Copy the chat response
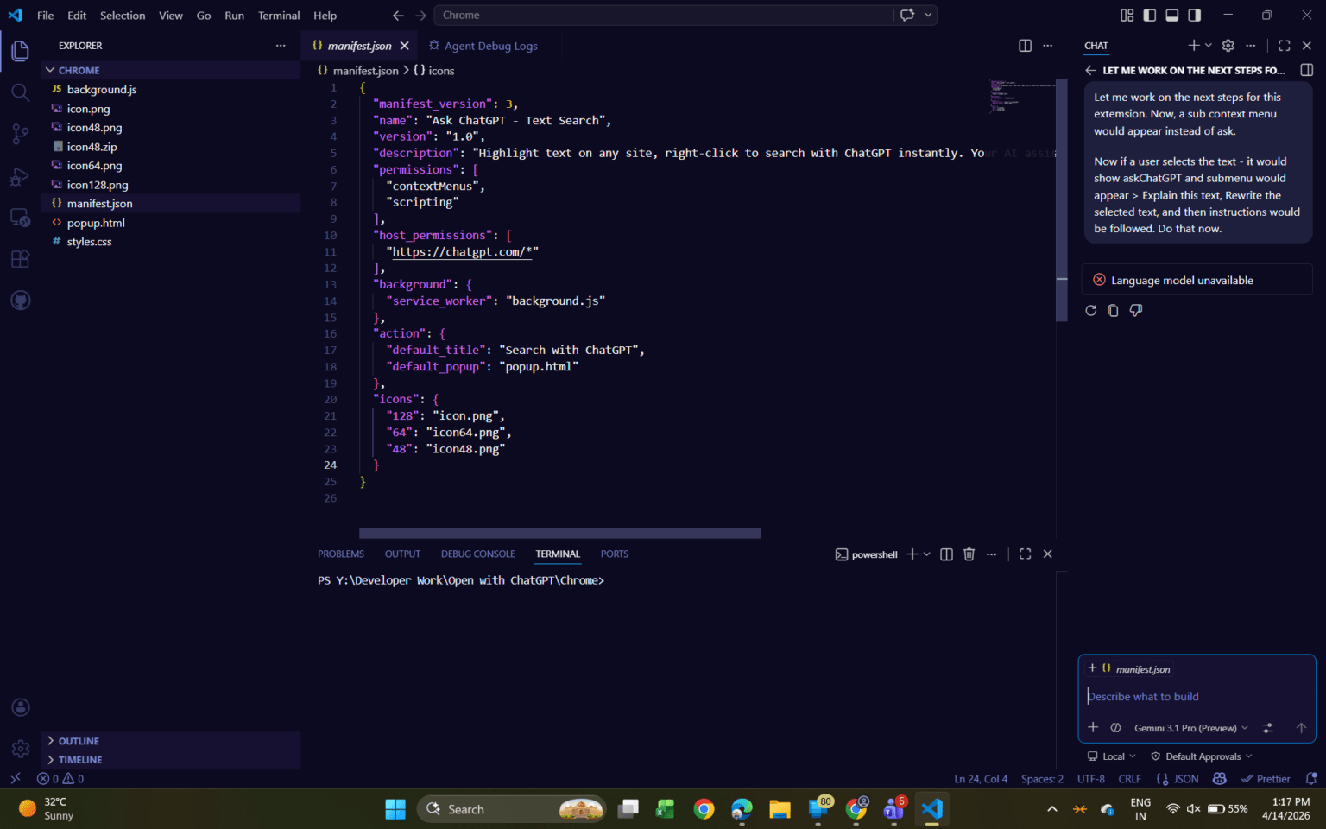Viewport: 1326px width, 829px height. point(1114,310)
